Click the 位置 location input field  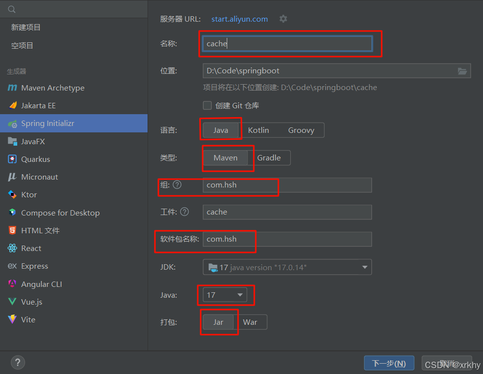coord(337,71)
